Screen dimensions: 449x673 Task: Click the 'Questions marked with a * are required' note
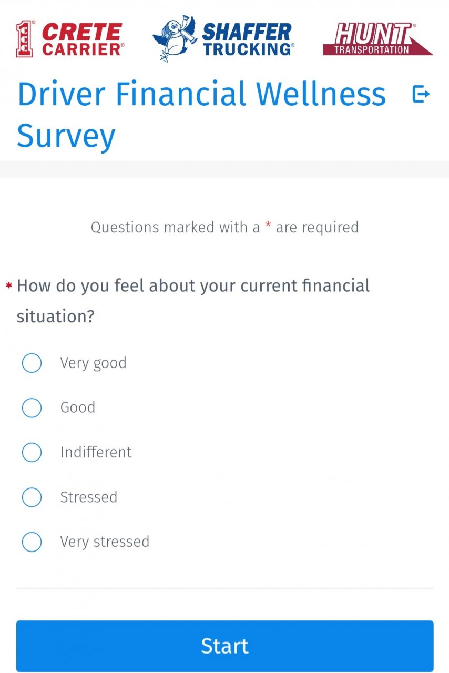pyautogui.click(x=224, y=227)
